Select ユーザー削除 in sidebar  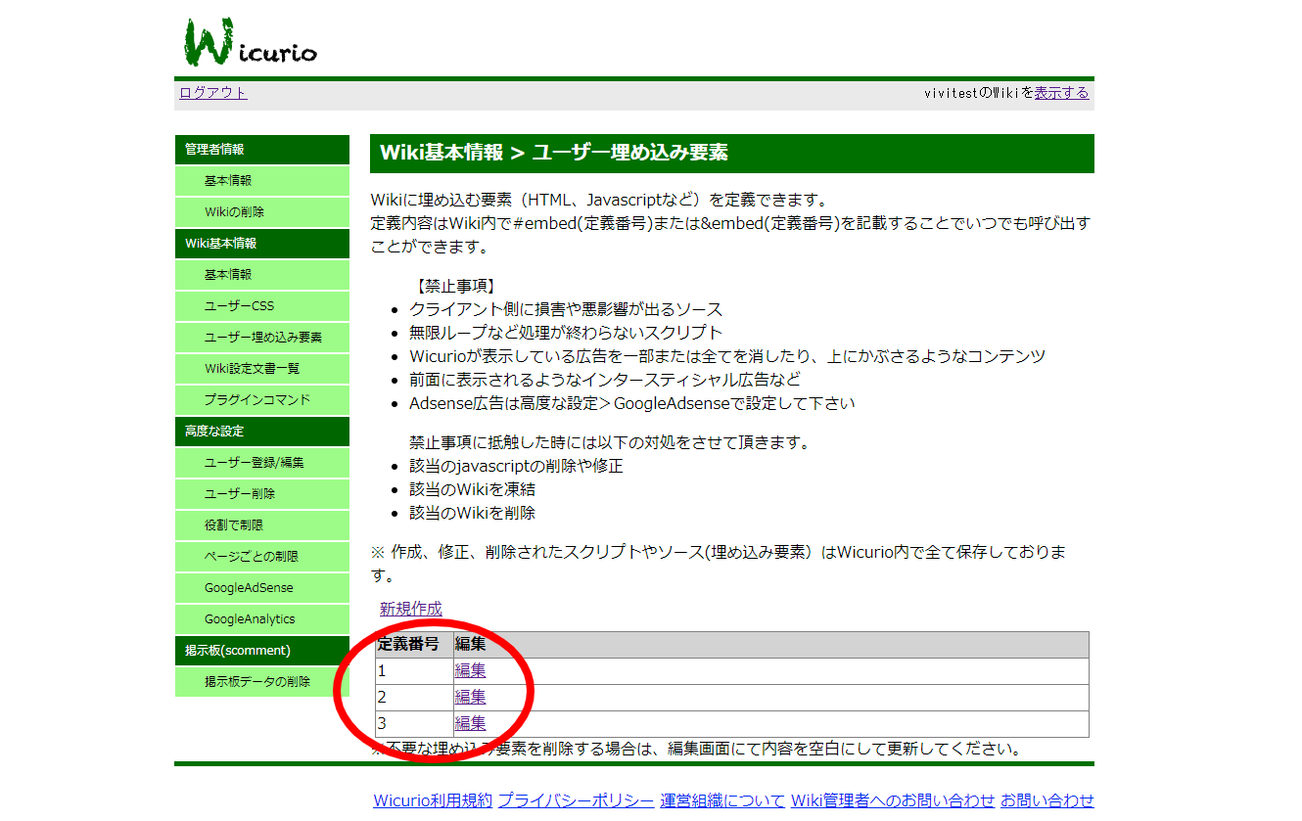240,494
